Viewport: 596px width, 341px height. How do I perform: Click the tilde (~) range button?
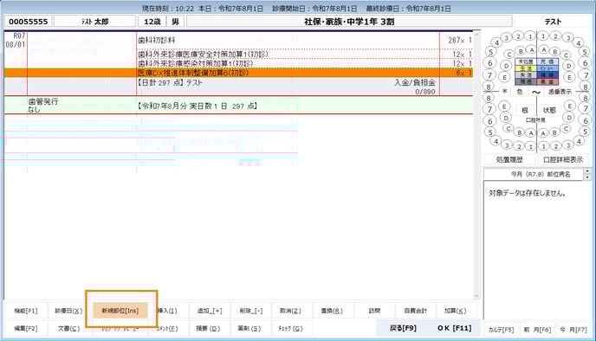[x=536, y=92]
